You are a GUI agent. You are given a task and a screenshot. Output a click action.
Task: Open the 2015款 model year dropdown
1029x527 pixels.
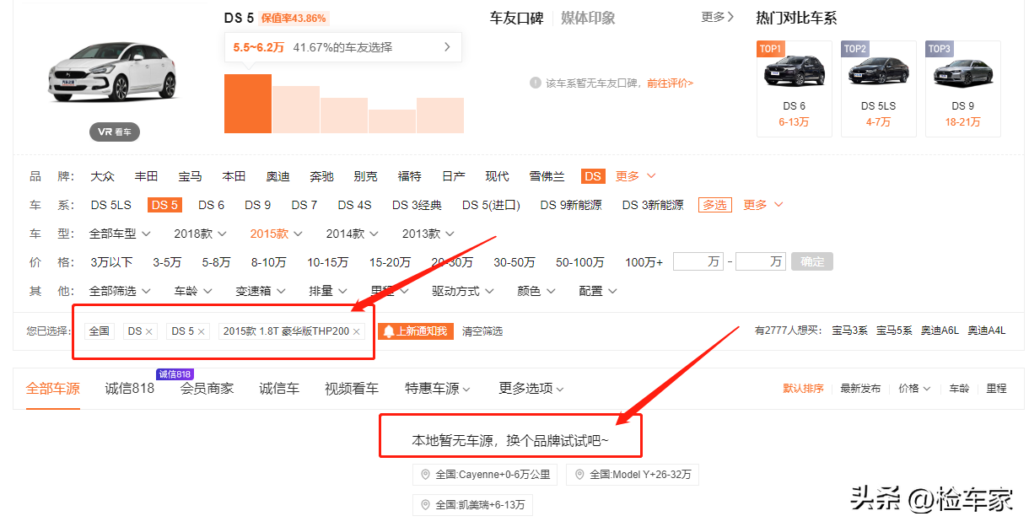[x=276, y=234]
